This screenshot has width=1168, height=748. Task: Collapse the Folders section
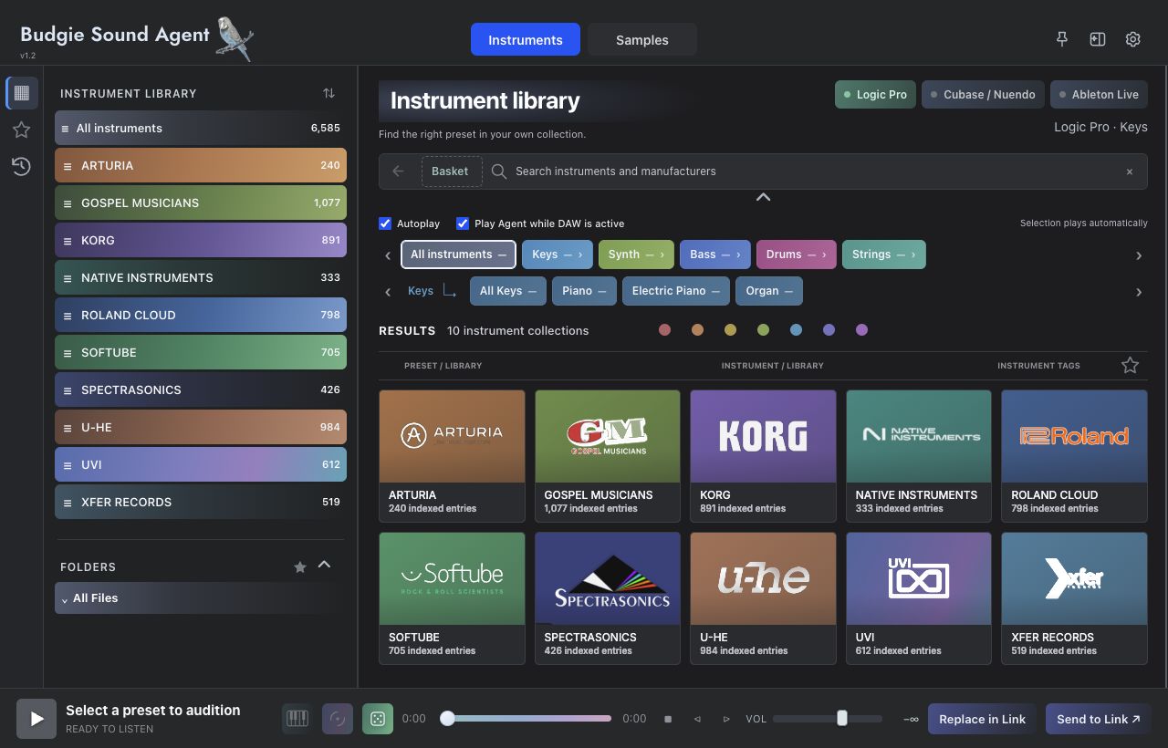pyautogui.click(x=324, y=566)
